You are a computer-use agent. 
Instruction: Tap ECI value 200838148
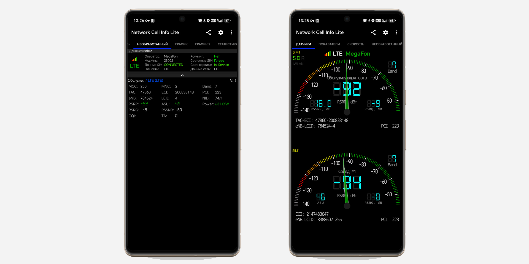(x=184, y=92)
